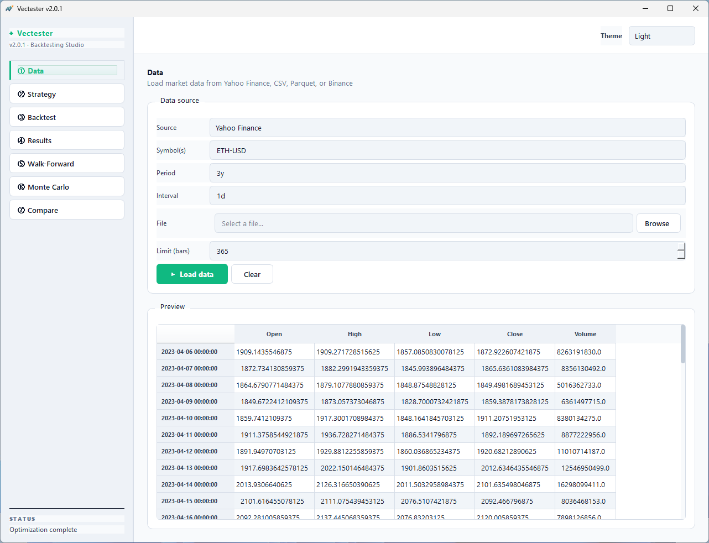Open the Period dropdown set to 3y

448,173
